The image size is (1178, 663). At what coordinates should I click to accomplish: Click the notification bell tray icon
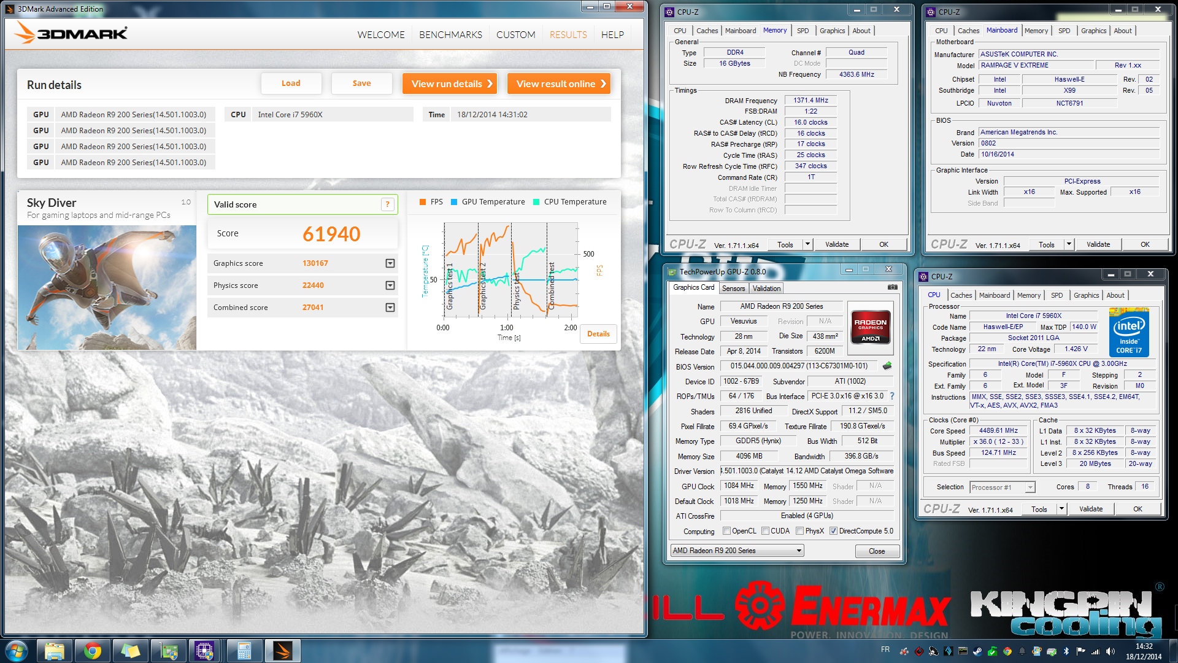point(1022,651)
